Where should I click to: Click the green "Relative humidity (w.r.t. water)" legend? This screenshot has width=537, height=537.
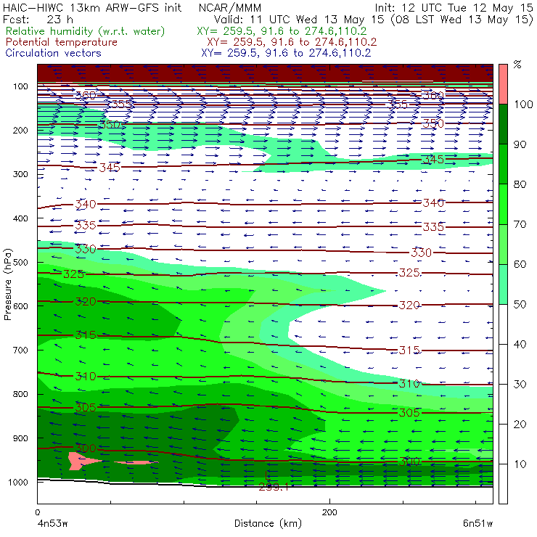[x=86, y=31]
